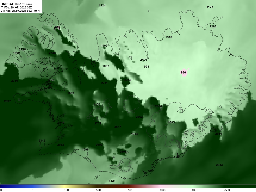
Task: Click the map value '1224'
Action: click(102, 6)
